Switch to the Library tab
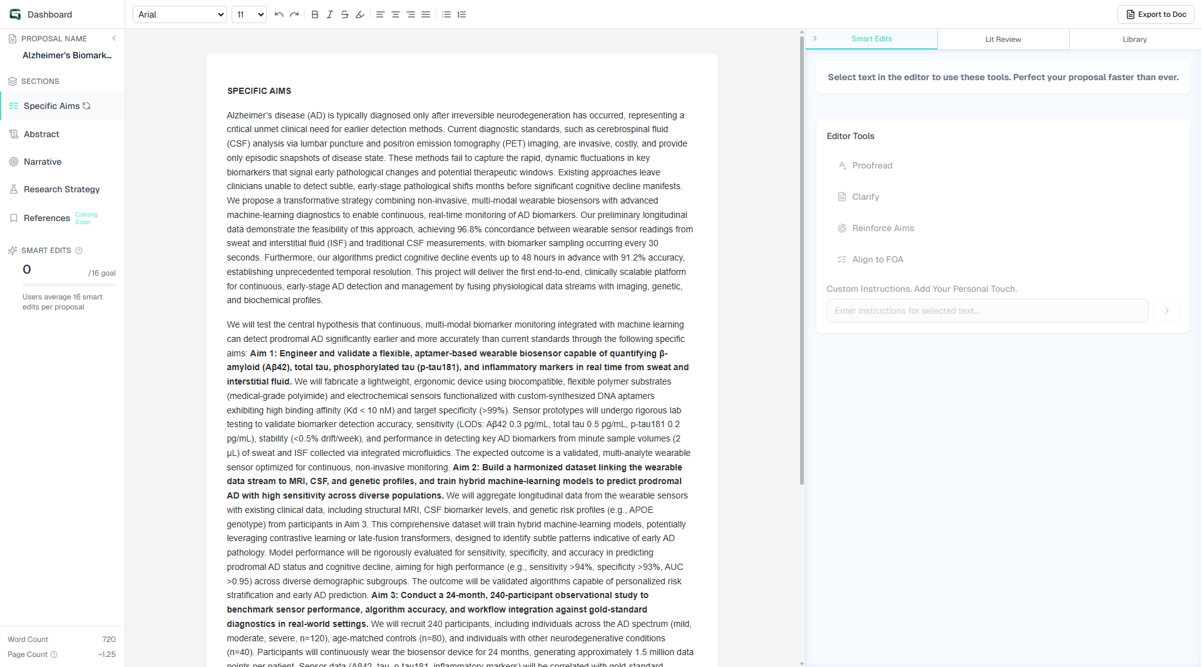This screenshot has width=1202, height=667. coord(1134,39)
